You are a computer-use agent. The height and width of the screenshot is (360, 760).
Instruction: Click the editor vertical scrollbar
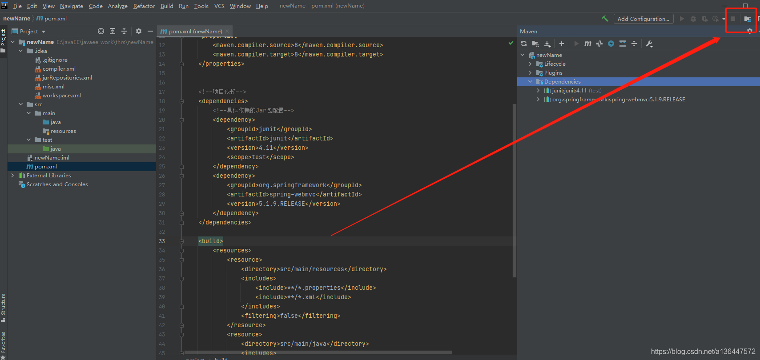pos(515,190)
